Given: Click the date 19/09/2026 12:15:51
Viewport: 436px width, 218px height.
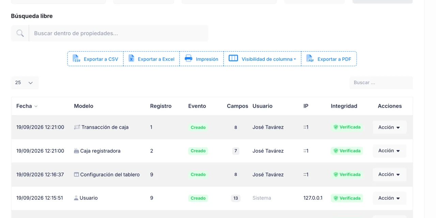Looking at the screenshot, I should tap(40, 198).
